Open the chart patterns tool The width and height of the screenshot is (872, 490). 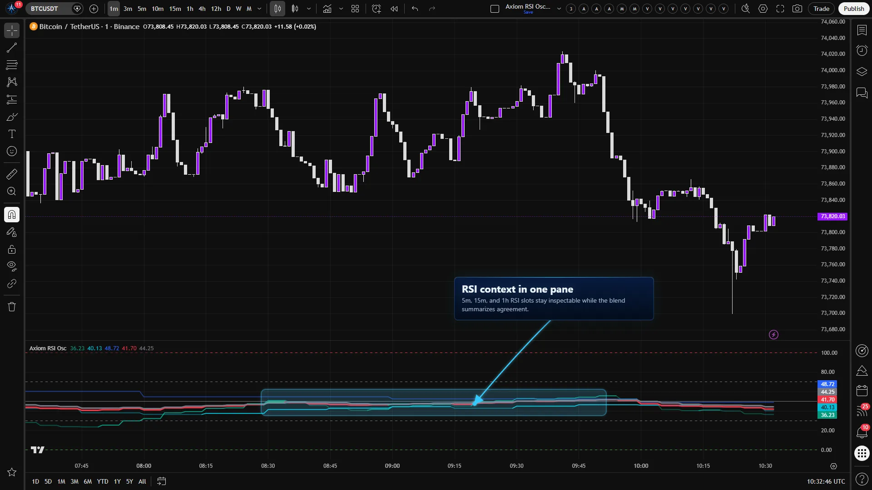click(12, 82)
